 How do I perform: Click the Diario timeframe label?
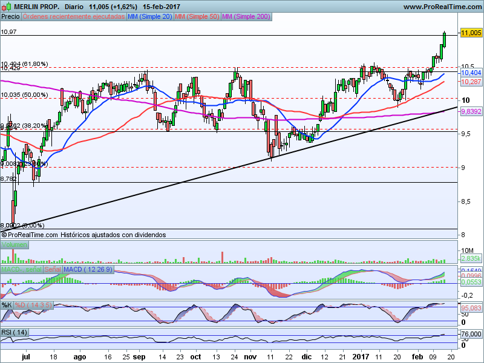click(74, 7)
